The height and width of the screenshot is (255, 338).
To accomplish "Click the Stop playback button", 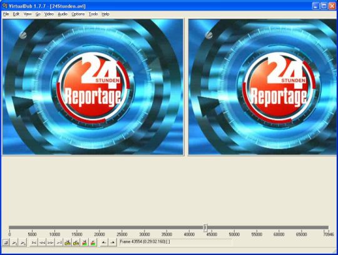I will coord(6,242).
